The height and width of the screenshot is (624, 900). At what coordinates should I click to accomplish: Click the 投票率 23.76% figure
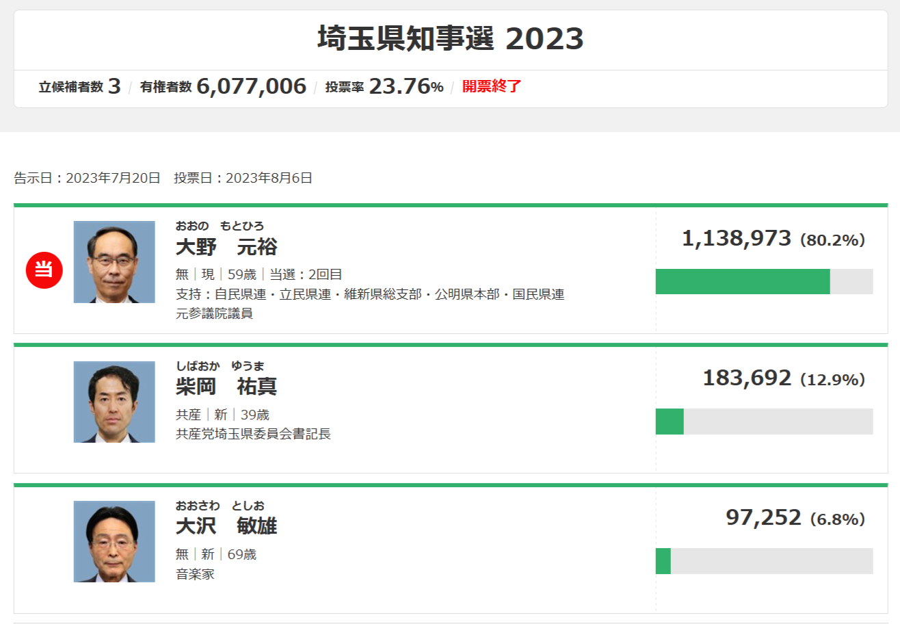click(x=384, y=86)
